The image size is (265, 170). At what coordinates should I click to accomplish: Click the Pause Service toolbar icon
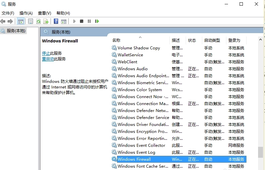tap(89, 21)
